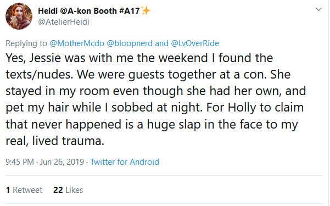Click the gray "Replying to" label
This screenshot has width=330, height=206.
[x=26, y=43]
